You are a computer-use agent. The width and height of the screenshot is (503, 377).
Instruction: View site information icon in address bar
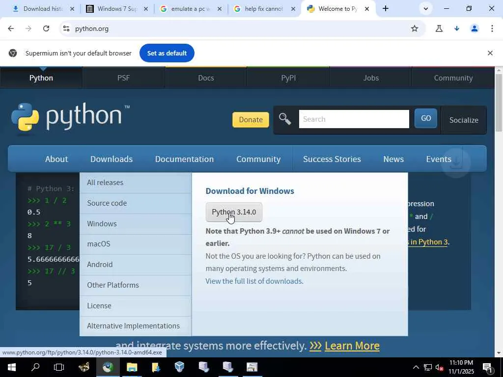click(66, 28)
